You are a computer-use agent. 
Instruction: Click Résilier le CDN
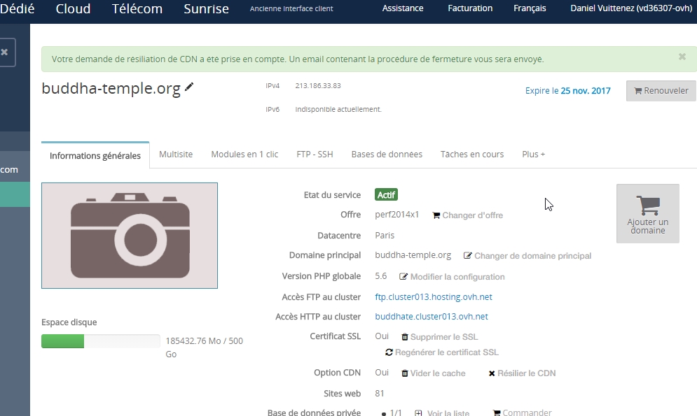click(522, 373)
